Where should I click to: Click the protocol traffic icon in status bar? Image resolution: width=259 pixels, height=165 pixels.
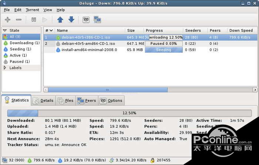point(112,160)
